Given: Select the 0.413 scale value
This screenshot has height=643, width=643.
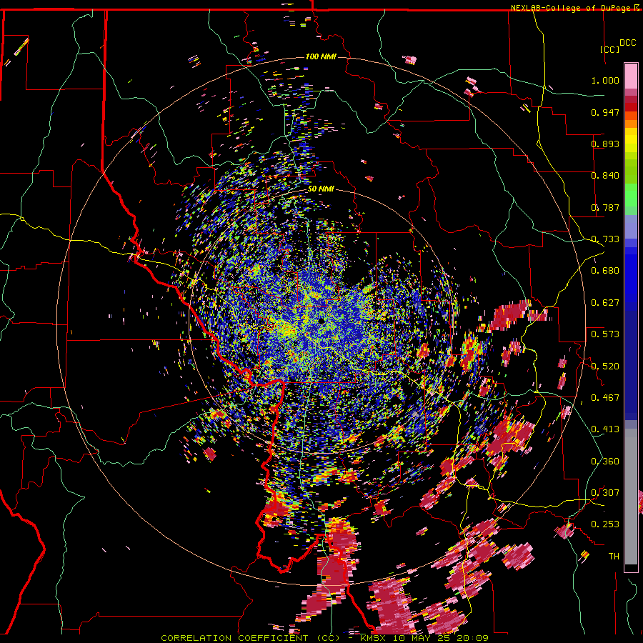Looking at the screenshot, I should [x=605, y=429].
